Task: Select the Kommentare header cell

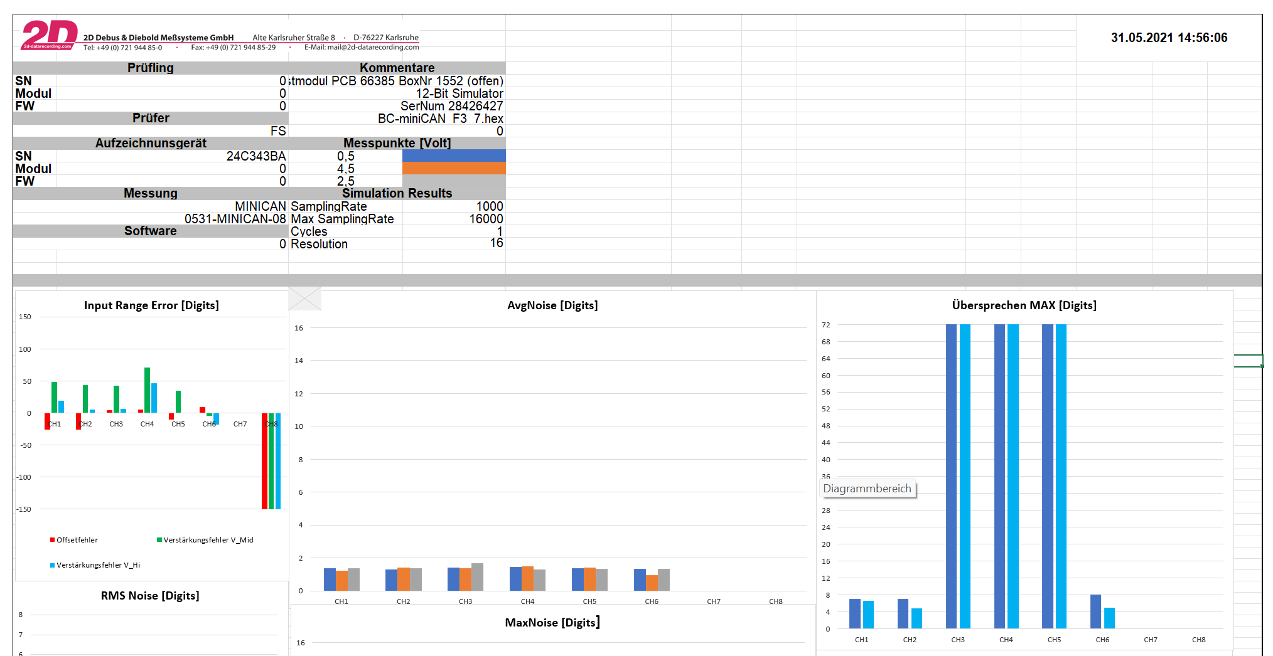Action: [397, 68]
